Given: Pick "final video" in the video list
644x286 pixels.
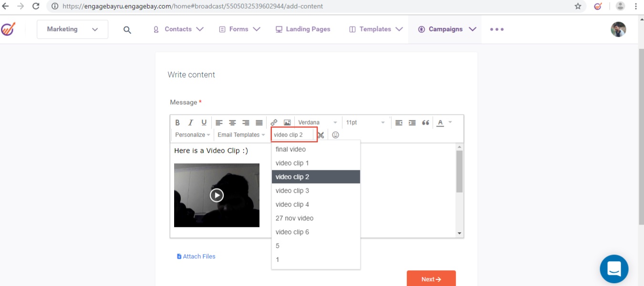Looking at the screenshot, I should pos(291,149).
